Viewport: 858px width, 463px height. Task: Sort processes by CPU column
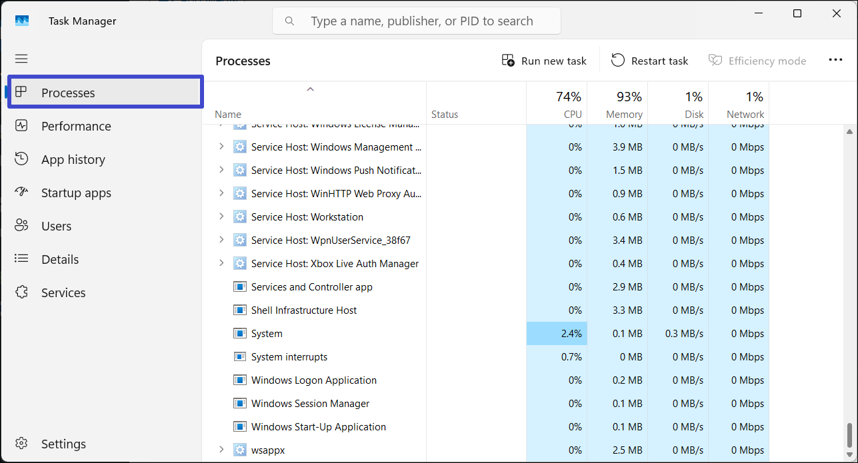tap(557, 103)
